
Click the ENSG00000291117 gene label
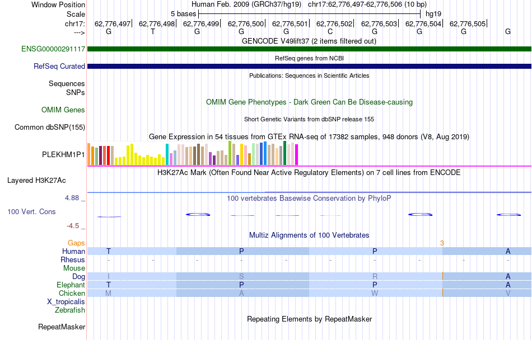coord(53,49)
